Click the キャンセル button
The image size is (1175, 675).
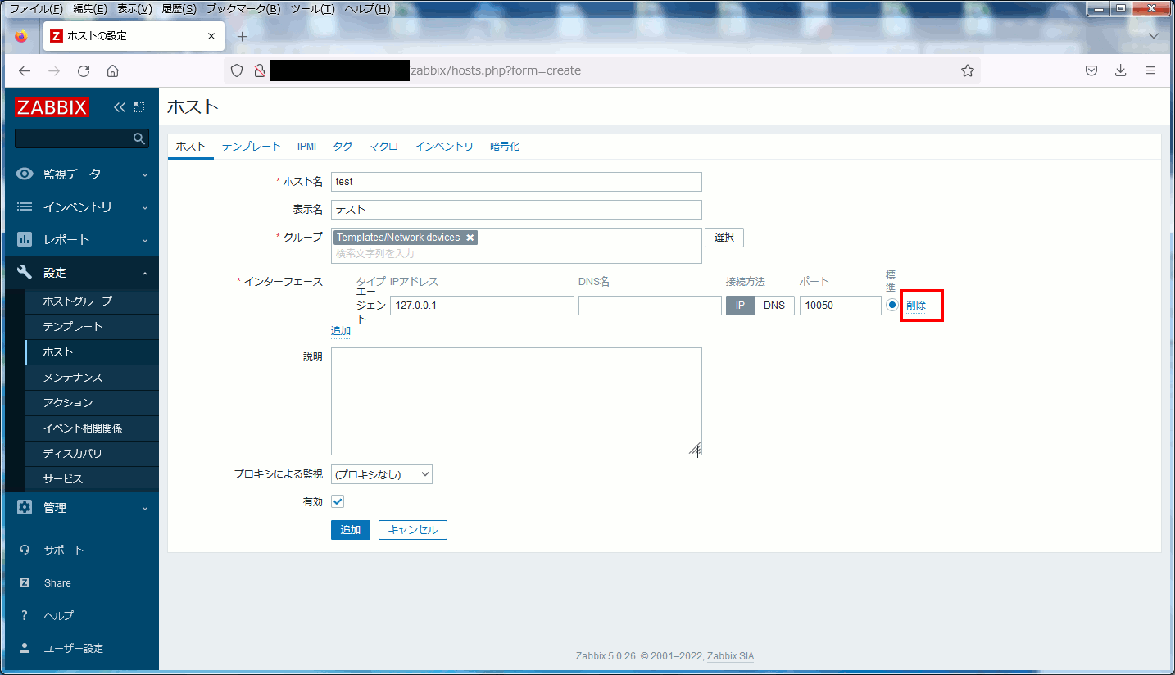click(x=413, y=530)
